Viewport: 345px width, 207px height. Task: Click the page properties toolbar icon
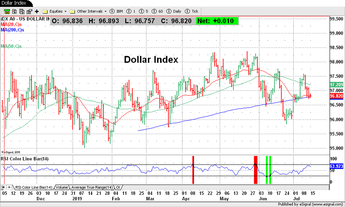29,11
